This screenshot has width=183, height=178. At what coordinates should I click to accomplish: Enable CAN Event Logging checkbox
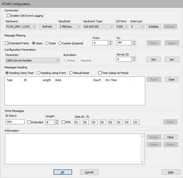click(8, 16)
